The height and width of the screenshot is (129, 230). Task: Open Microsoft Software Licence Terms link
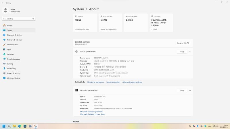[93, 114]
